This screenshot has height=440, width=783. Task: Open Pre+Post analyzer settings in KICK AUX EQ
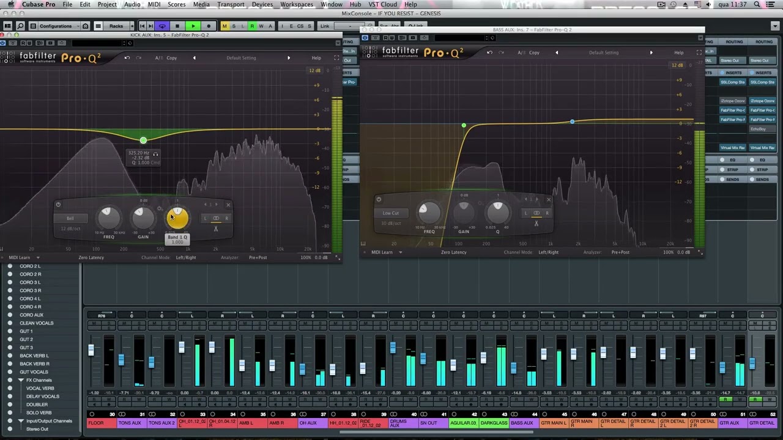258,257
